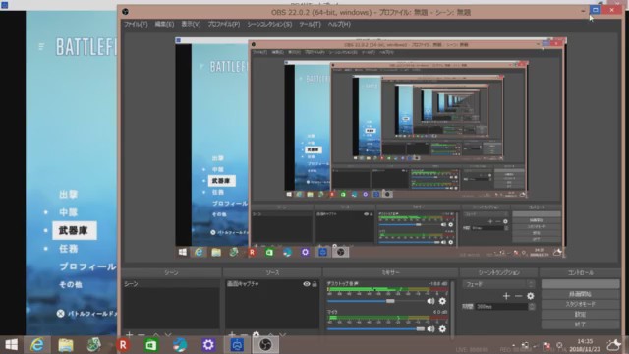
Task: Open settings gear for マイク mixer channel
Action: (x=442, y=329)
